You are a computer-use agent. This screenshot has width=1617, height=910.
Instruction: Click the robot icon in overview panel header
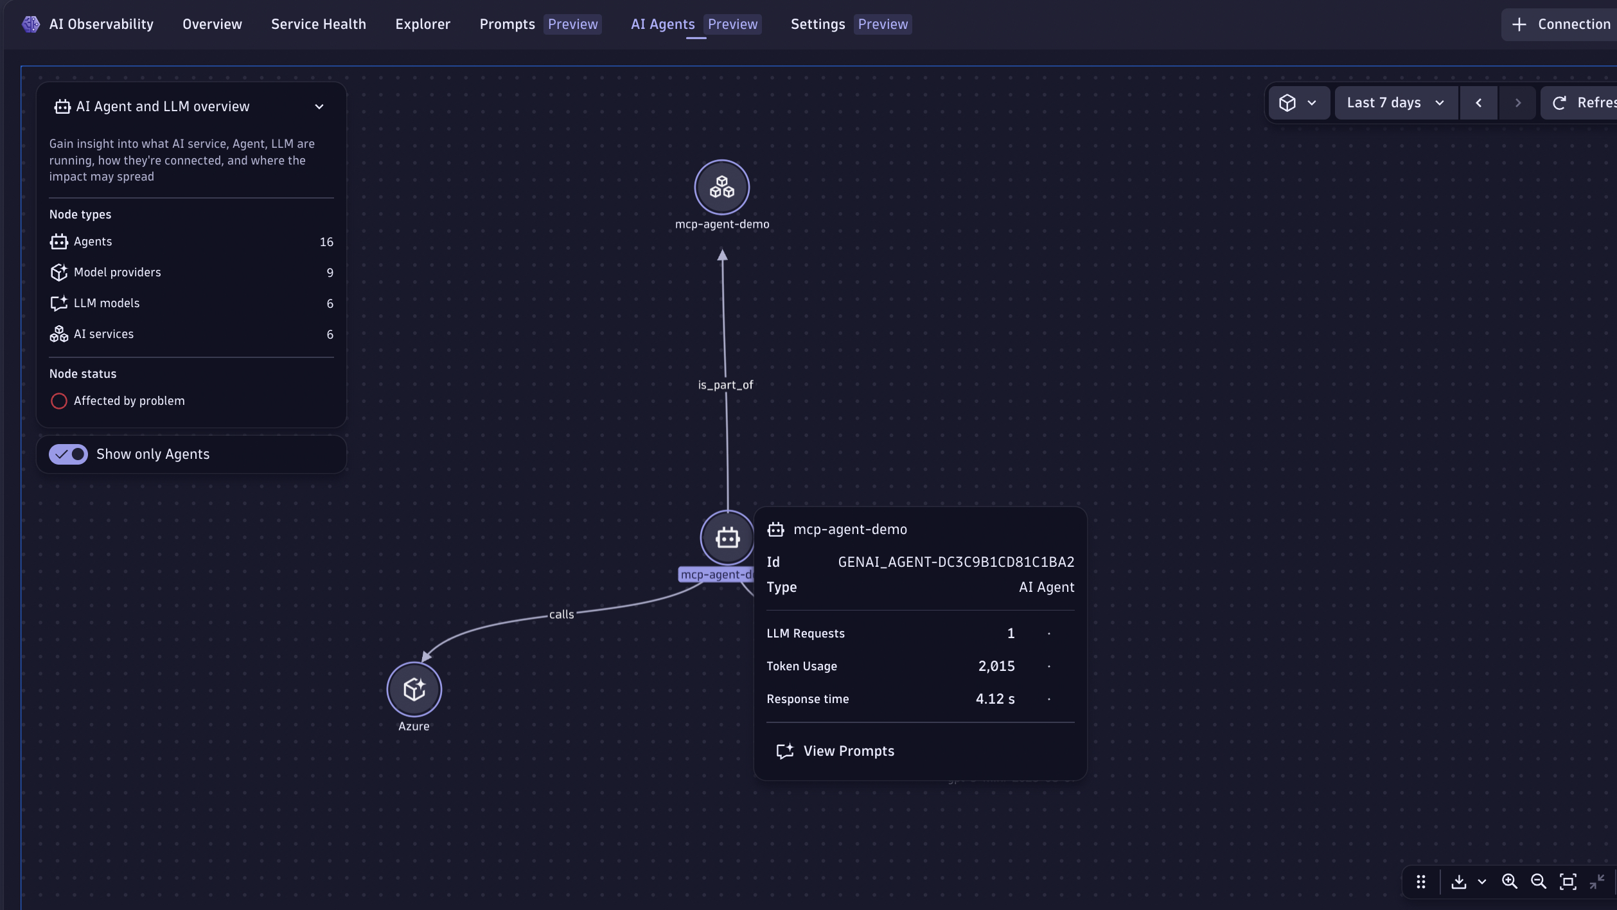click(x=62, y=107)
